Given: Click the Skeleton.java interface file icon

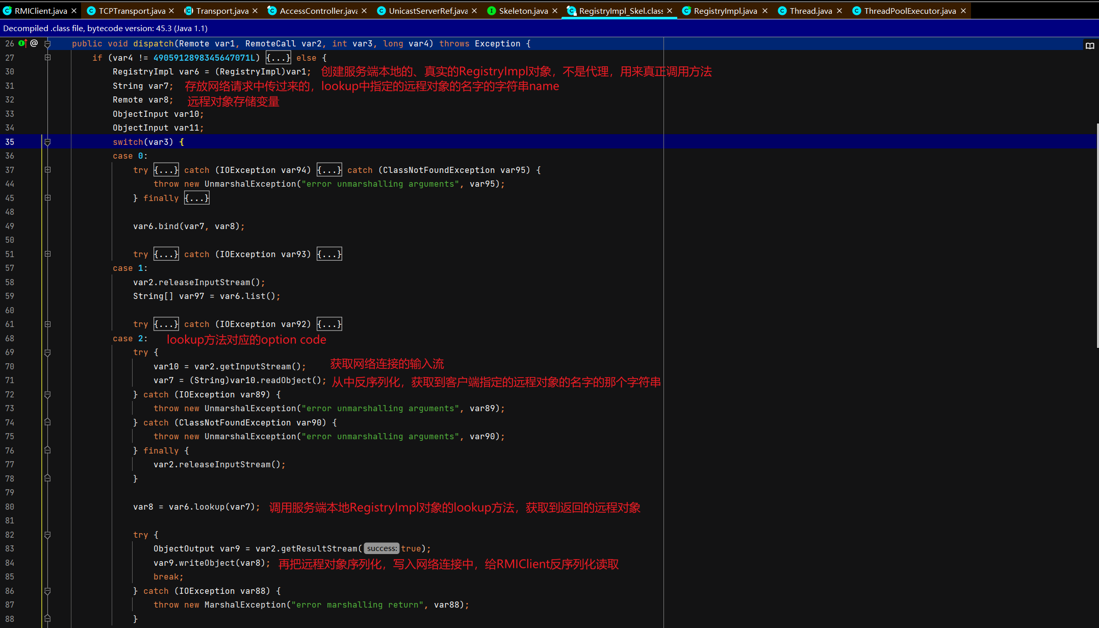Looking at the screenshot, I should tap(491, 11).
